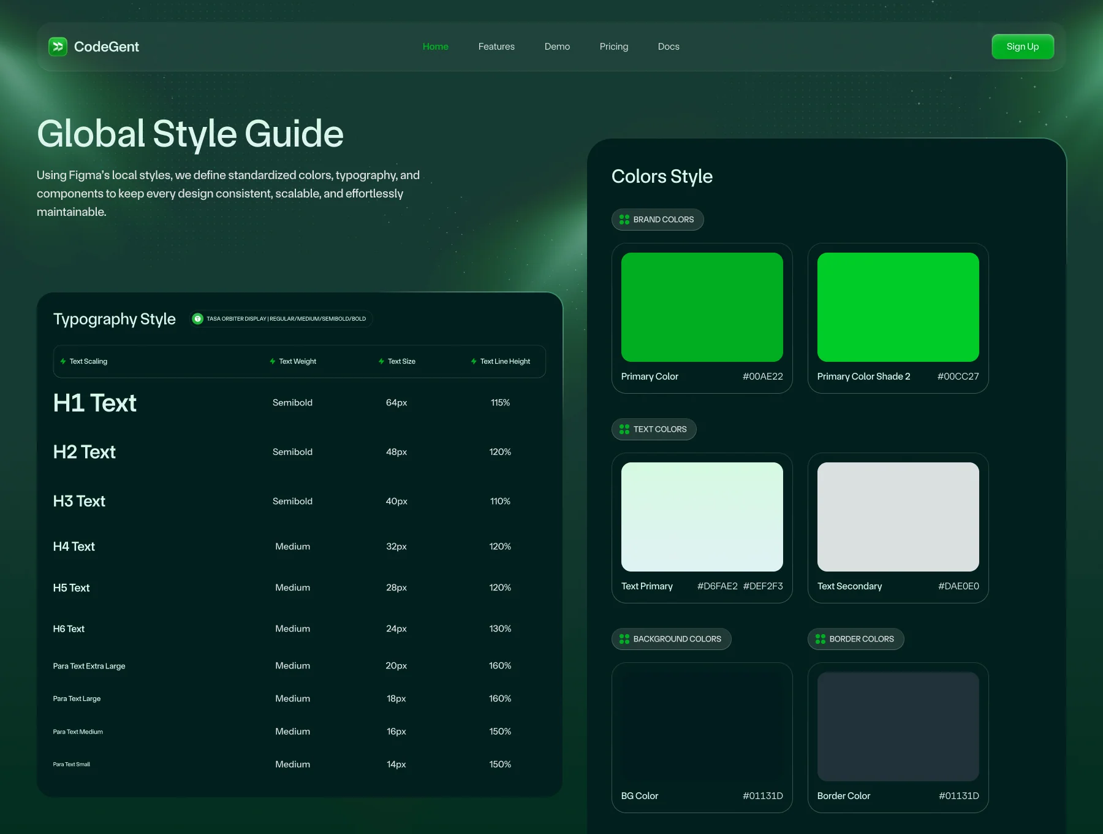The width and height of the screenshot is (1103, 834).
Task: Click the #DEF2F3 hex code
Action: (763, 586)
